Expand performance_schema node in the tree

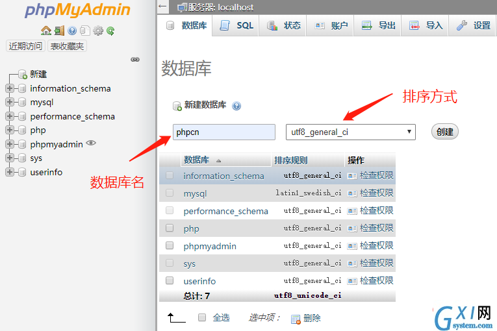[x=10, y=116]
